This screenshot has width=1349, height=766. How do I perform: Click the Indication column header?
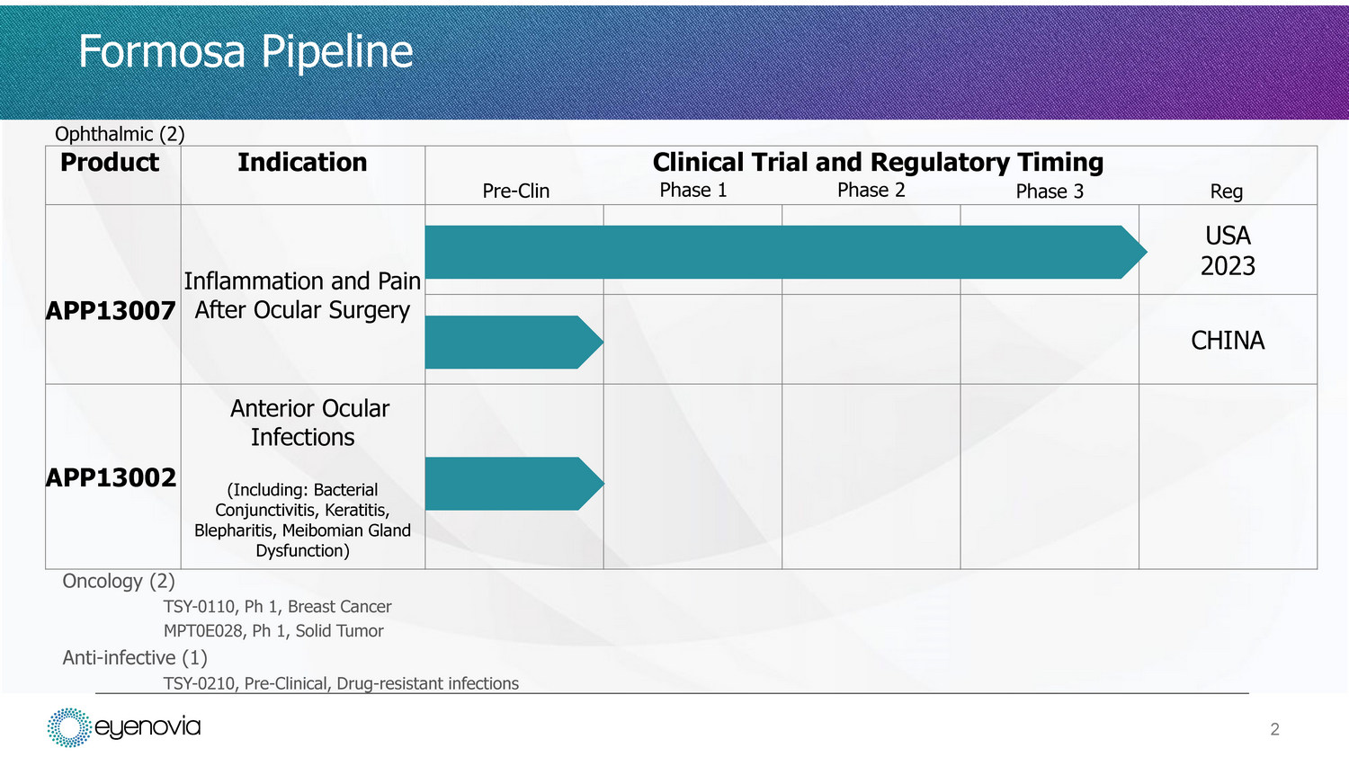(x=302, y=163)
